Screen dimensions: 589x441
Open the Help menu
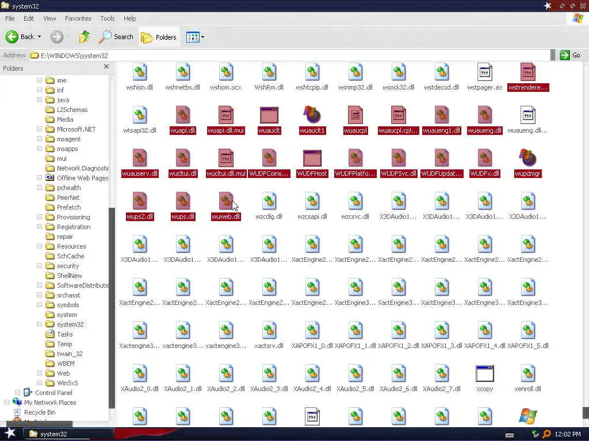(x=129, y=18)
